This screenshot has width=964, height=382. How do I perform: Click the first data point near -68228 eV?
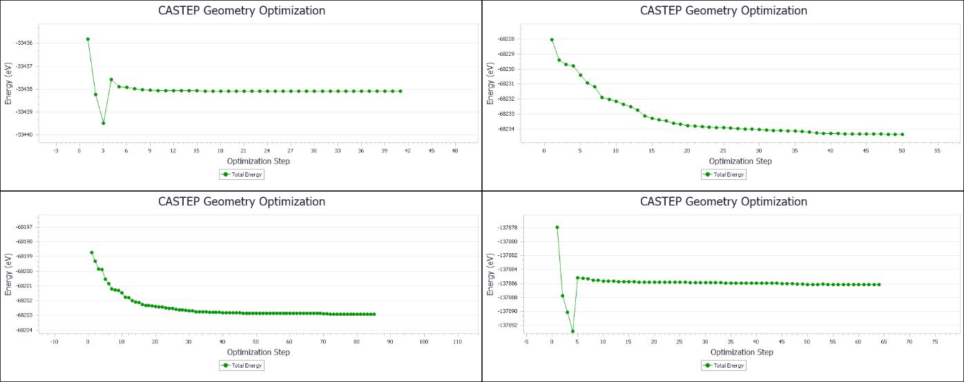(552, 39)
